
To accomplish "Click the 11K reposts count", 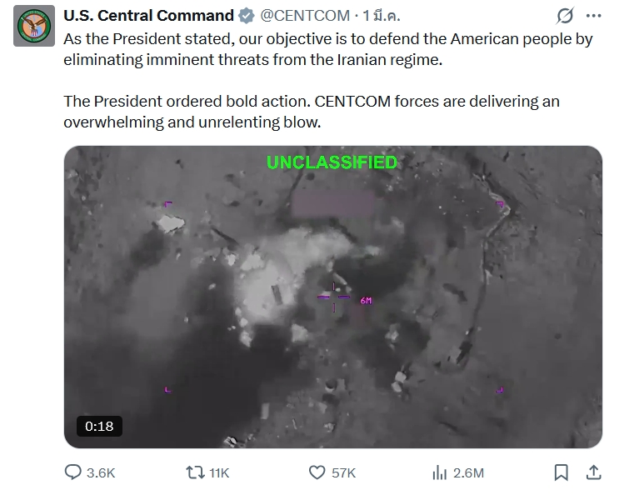I will click(219, 472).
